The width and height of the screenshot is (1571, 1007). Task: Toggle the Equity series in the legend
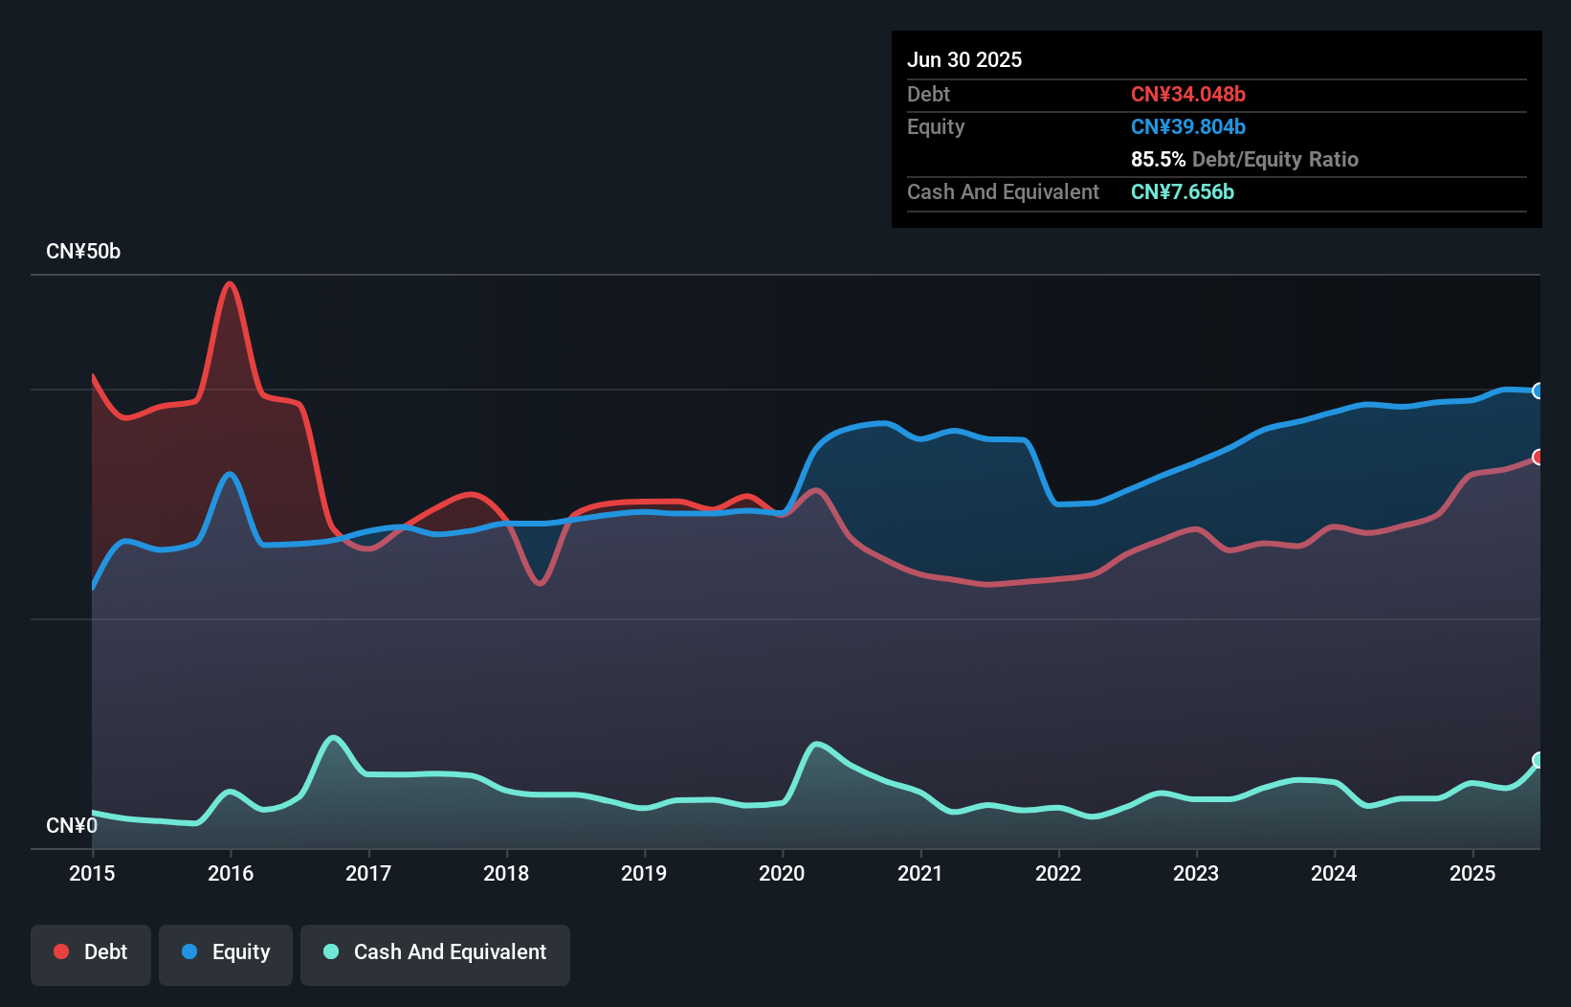pos(226,952)
